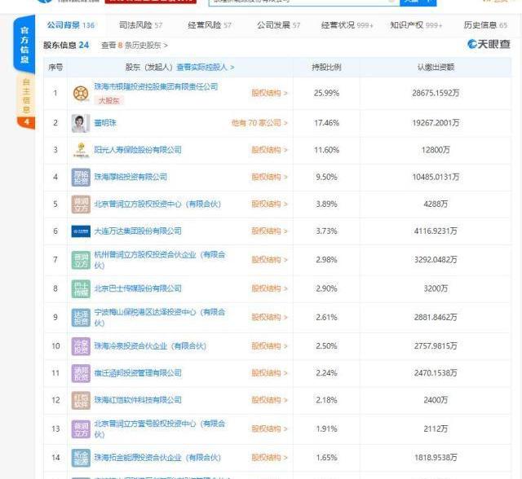
Task: Switch to 司法风险 tab
Action: 140,25
